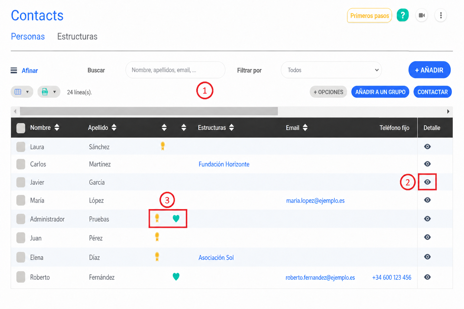
Task: Click the horizontal table scrollbar thumb
Action: tap(149, 111)
